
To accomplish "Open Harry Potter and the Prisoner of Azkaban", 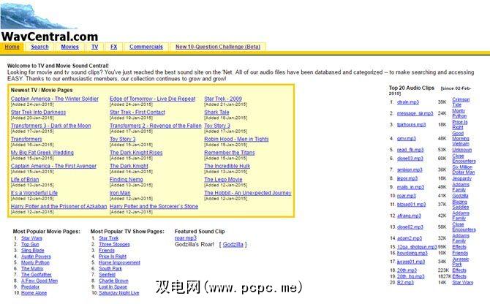I will [59, 206].
